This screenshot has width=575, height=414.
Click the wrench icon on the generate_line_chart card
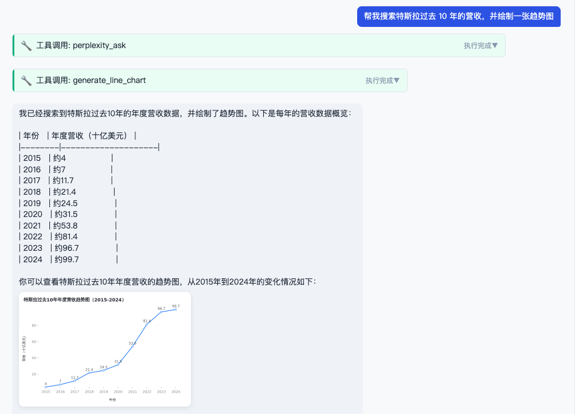tap(25, 80)
